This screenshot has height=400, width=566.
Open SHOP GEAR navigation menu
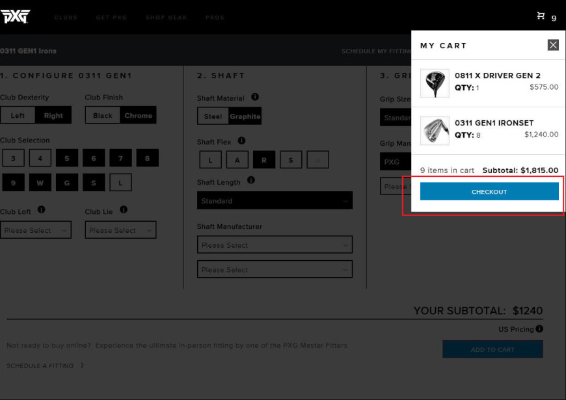(x=166, y=18)
